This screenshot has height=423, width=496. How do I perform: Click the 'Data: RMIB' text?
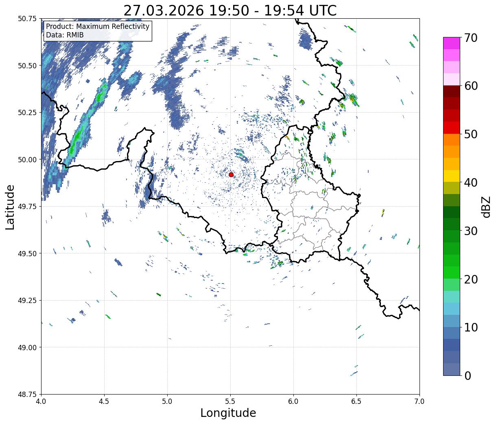point(65,35)
